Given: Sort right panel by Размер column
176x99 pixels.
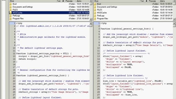Looking at the screenshot, I should [154, 1].
